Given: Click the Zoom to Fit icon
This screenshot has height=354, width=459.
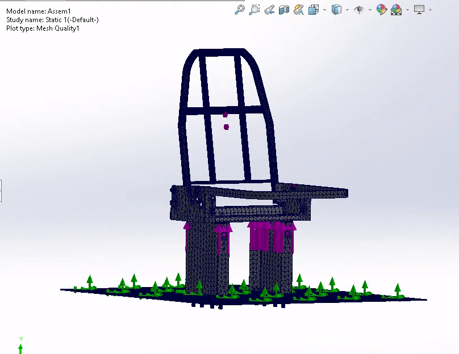Looking at the screenshot, I should (240, 10).
